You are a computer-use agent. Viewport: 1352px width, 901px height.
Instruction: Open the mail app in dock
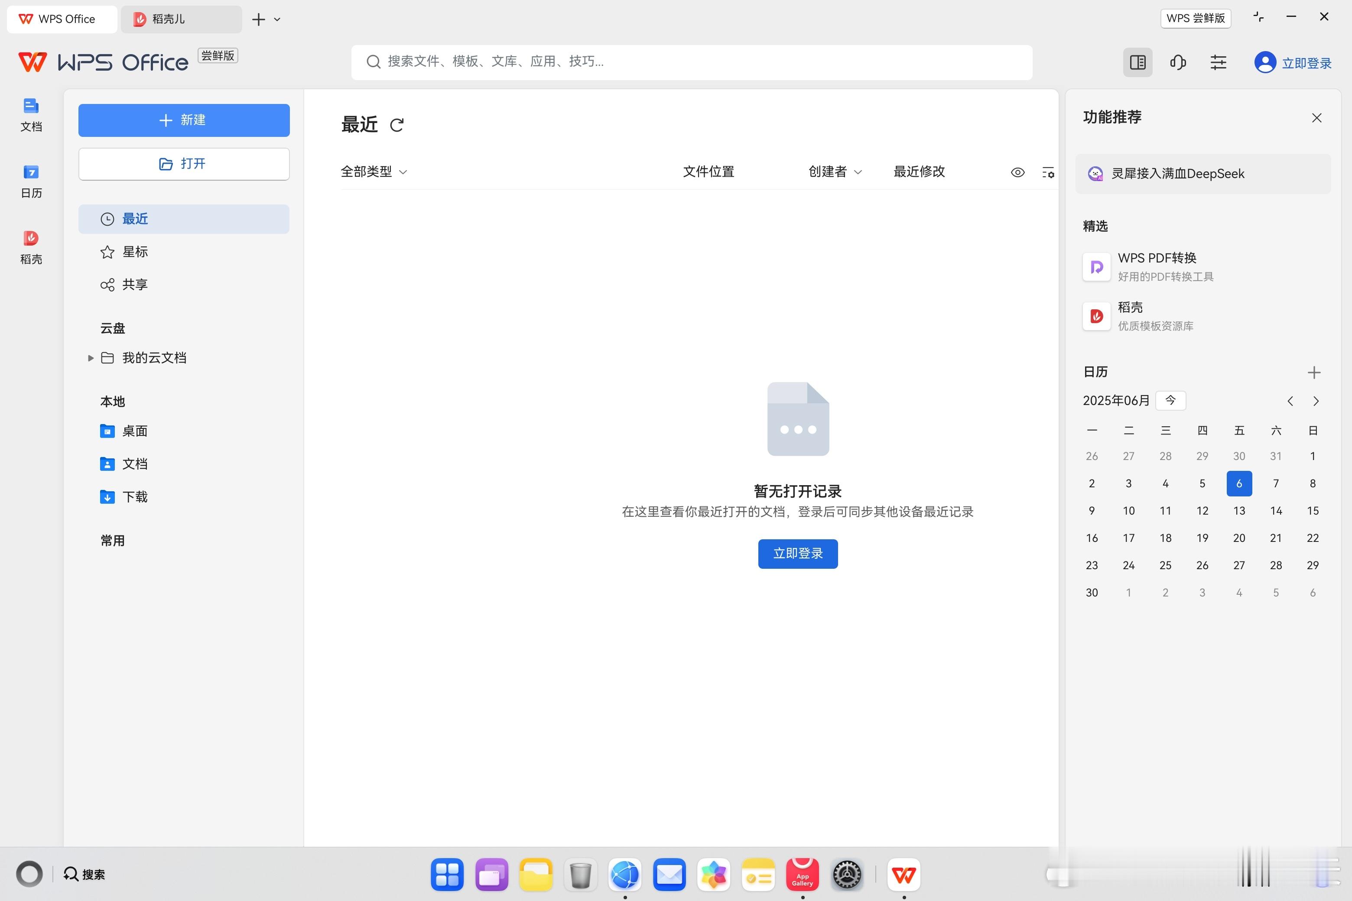[x=669, y=875]
